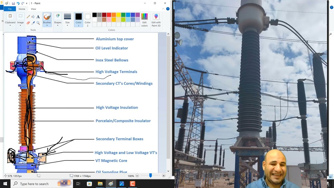Open Windows Start menu
The height and width of the screenshot is (188, 334).
pos(5,184)
